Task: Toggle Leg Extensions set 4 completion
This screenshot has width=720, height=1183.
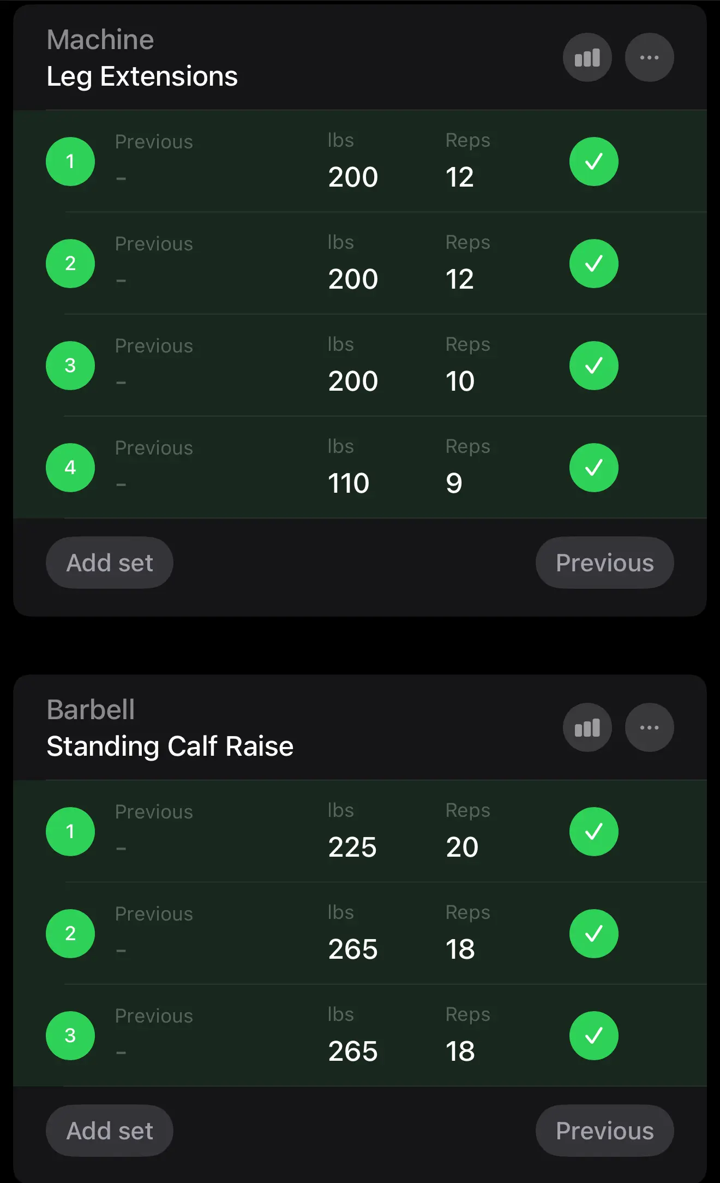Action: (593, 468)
